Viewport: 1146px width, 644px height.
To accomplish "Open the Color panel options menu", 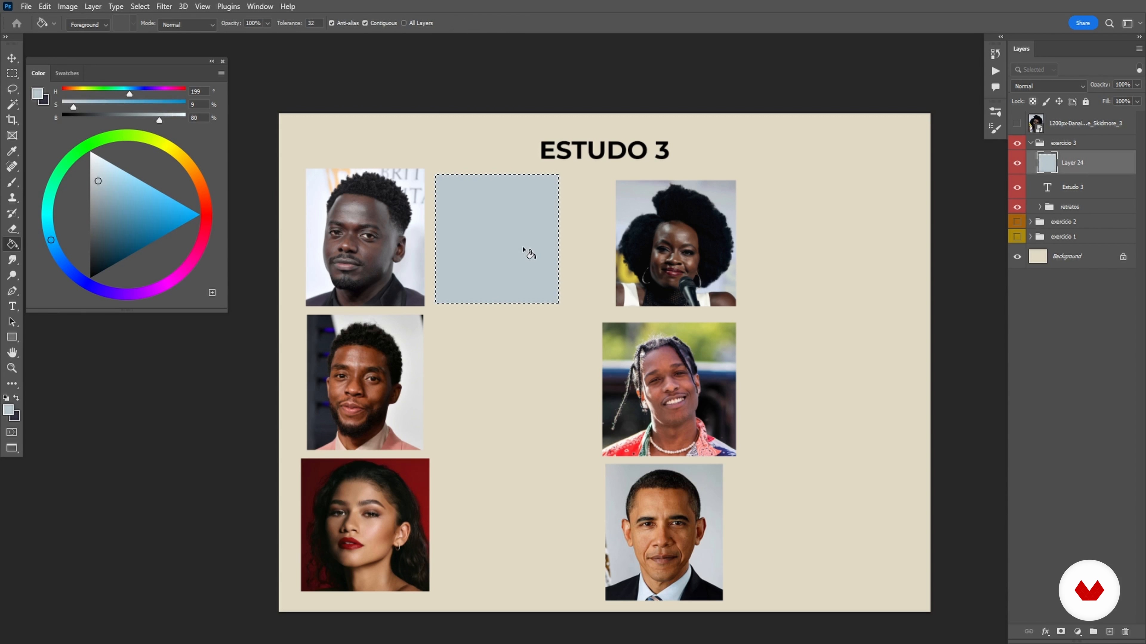I will click(221, 73).
